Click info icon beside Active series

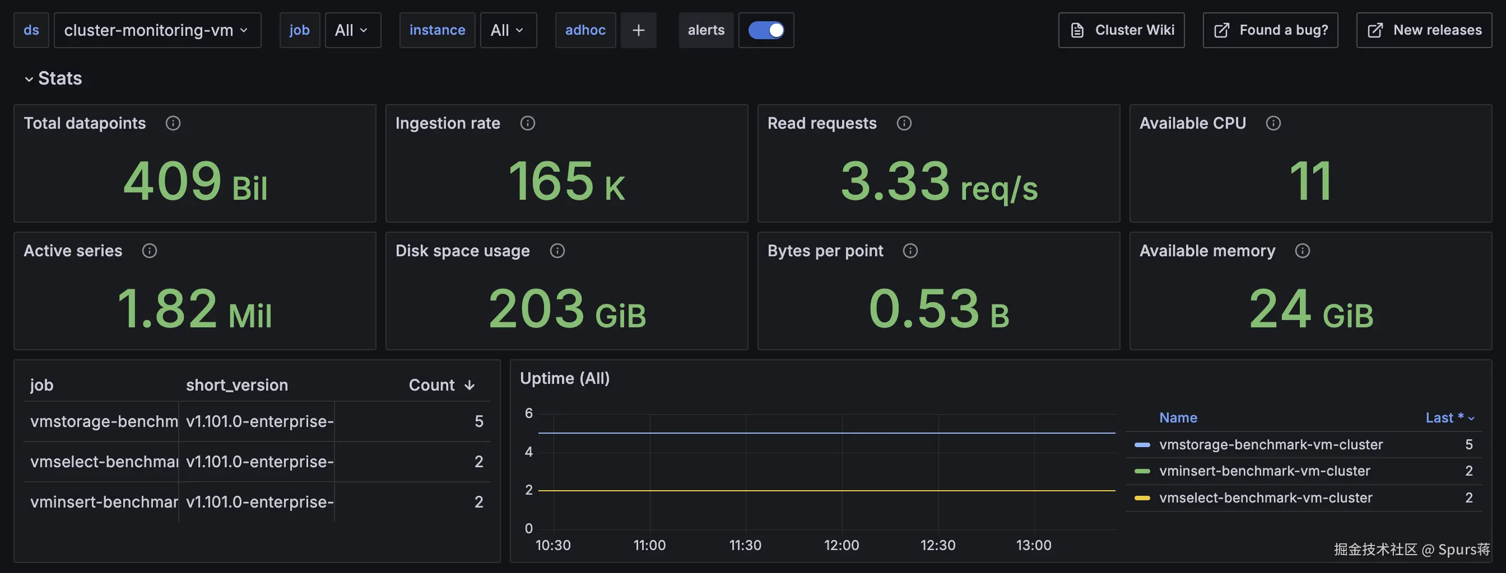click(150, 251)
